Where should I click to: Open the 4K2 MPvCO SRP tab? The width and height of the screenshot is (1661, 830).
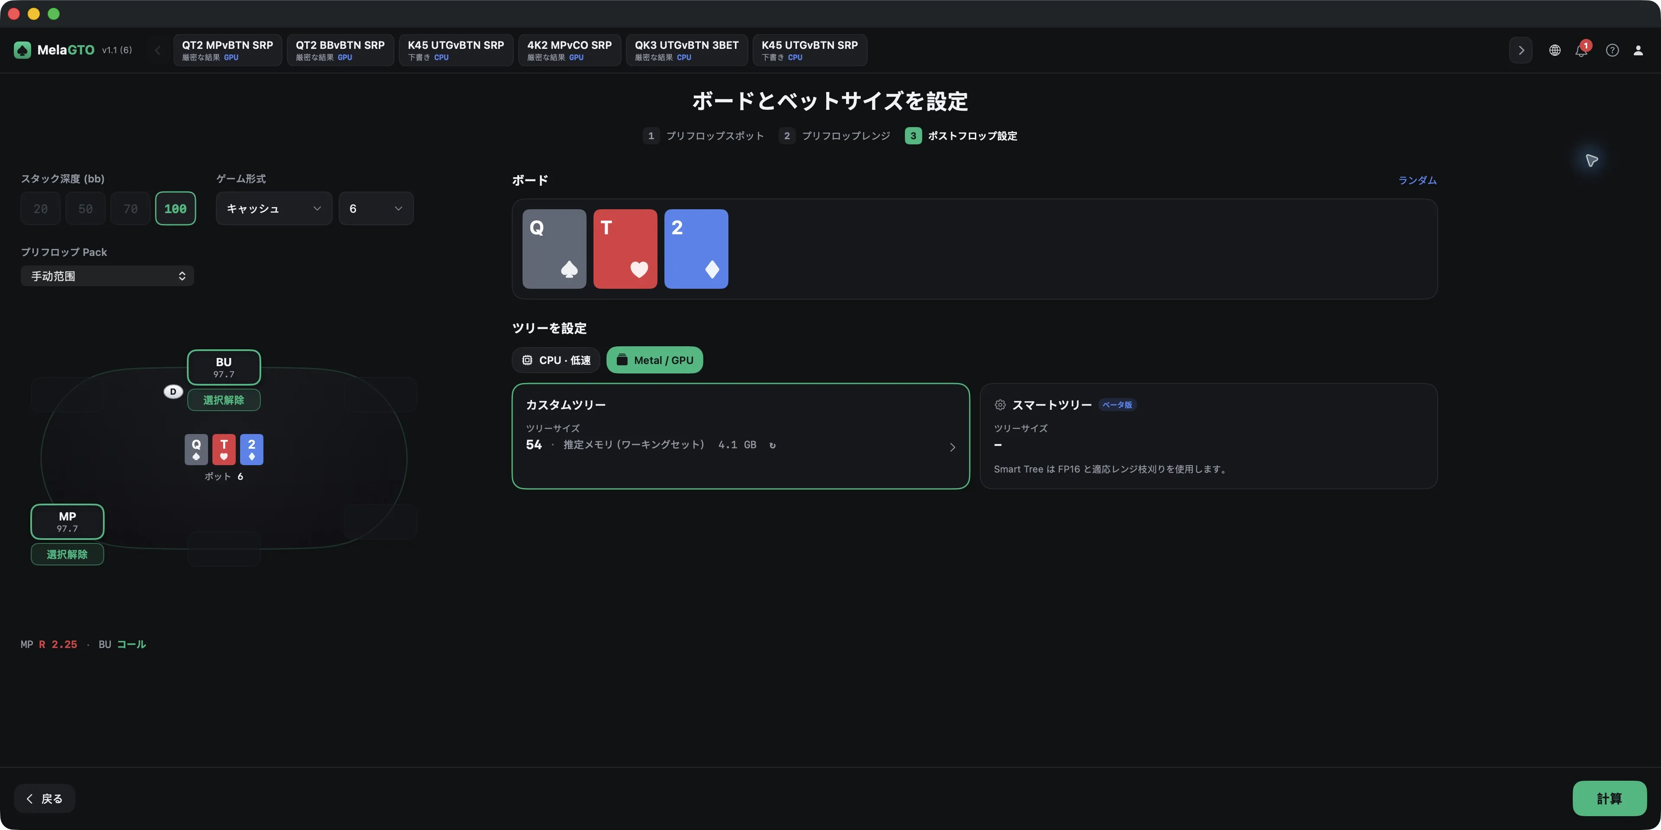point(569,50)
